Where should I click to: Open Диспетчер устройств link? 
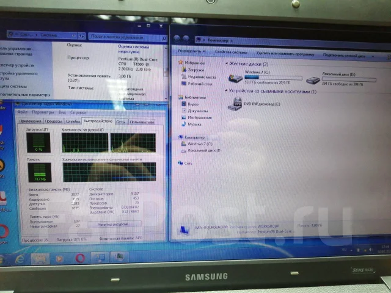pyautogui.click(x=17, y=65)
